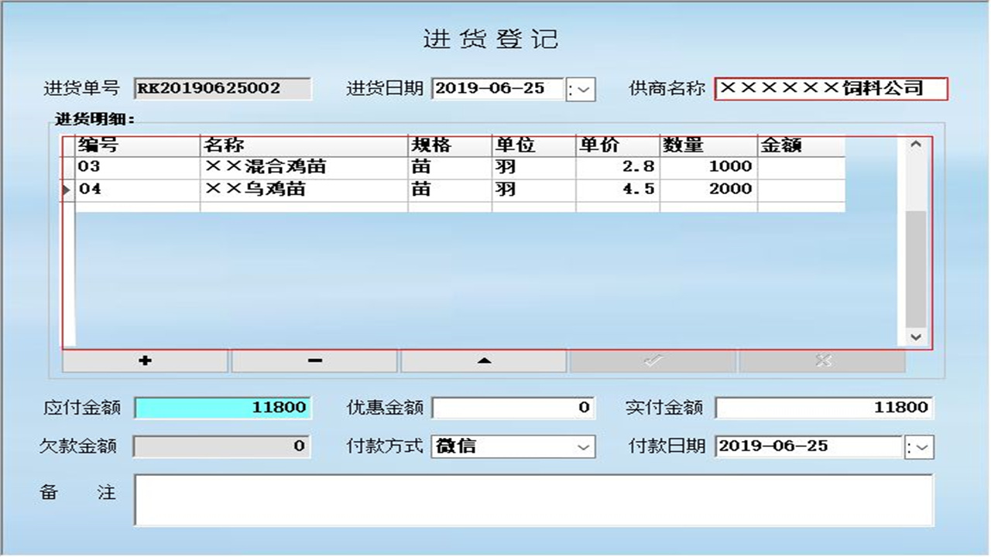Click the - icon to delete a detail row
Image resolution: width=991 pixels, height=557 pixels.
[x=314, y=361]
